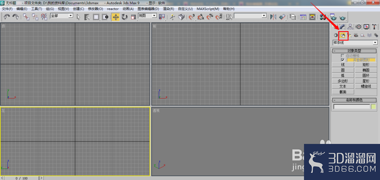This screenshot has height=180, width=380.
Task: Switch to the Hierarchy panel tab
Action: 350,27
